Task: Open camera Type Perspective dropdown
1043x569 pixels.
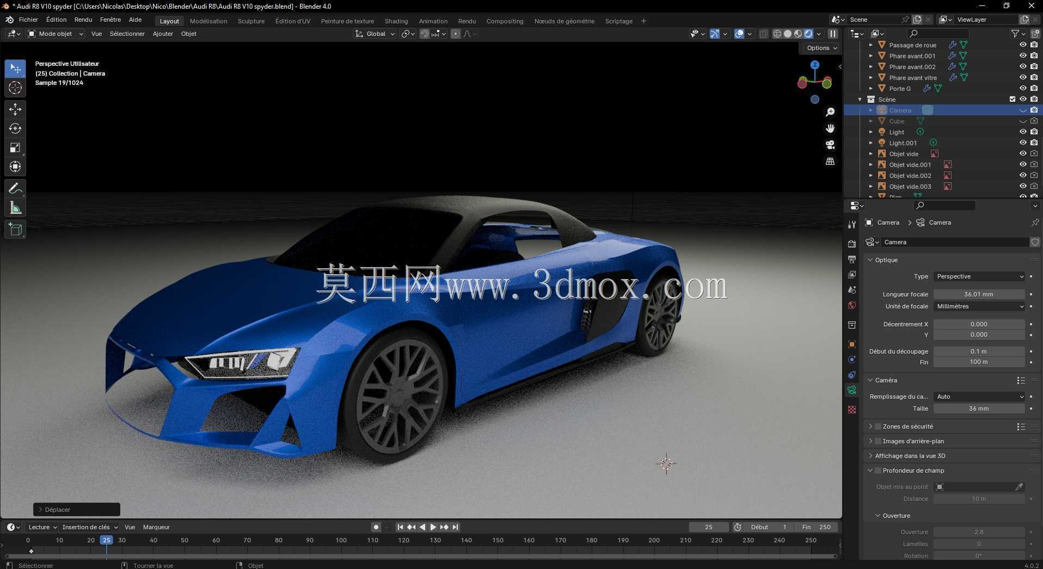Action: (979, 276)
